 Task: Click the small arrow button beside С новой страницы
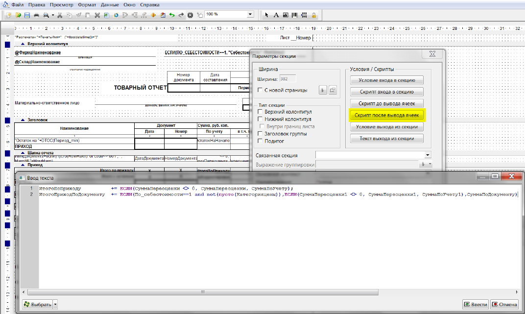(323, 90)
